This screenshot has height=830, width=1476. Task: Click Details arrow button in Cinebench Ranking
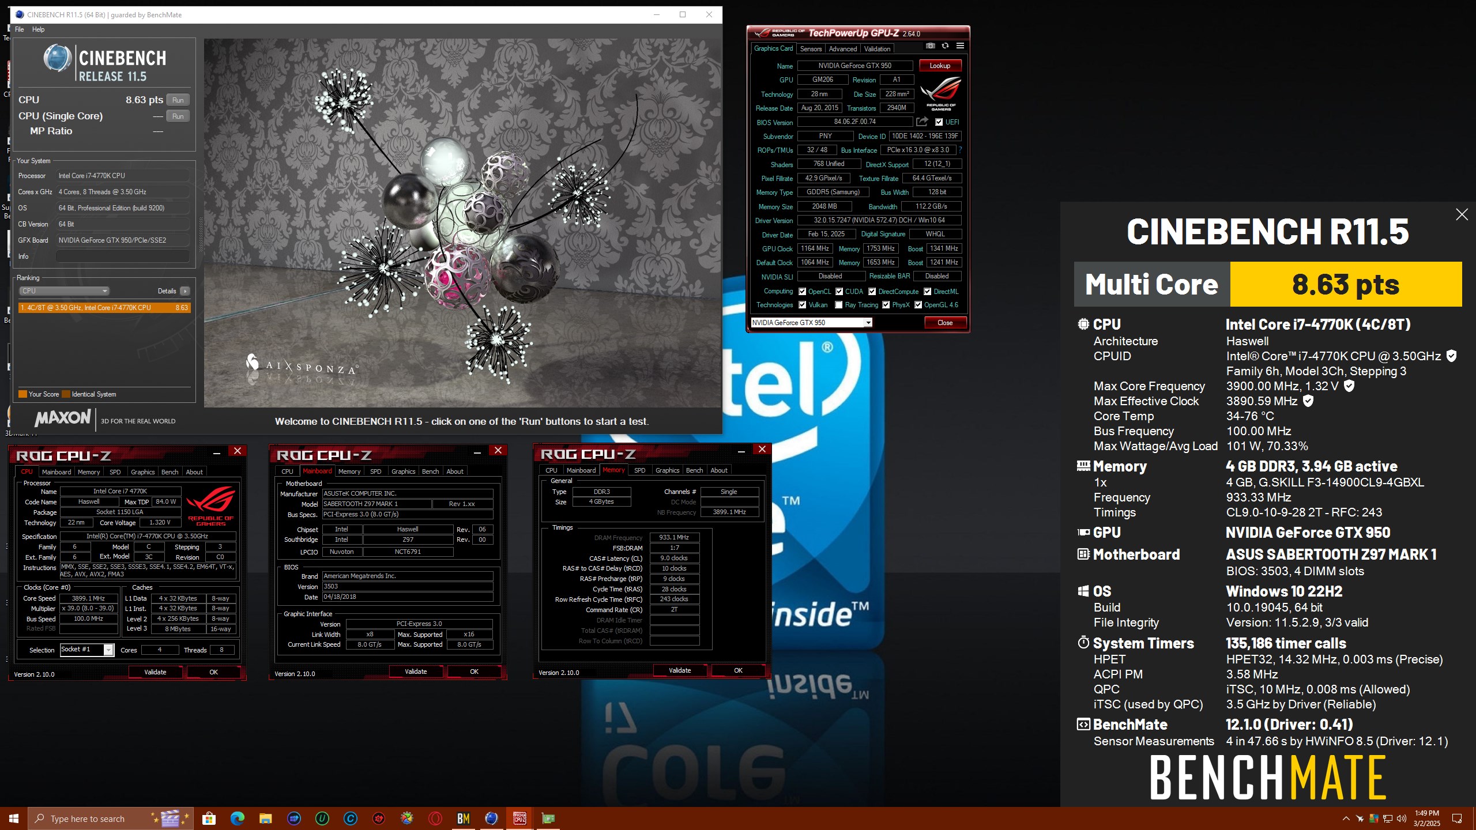click(x=185, y=291)
